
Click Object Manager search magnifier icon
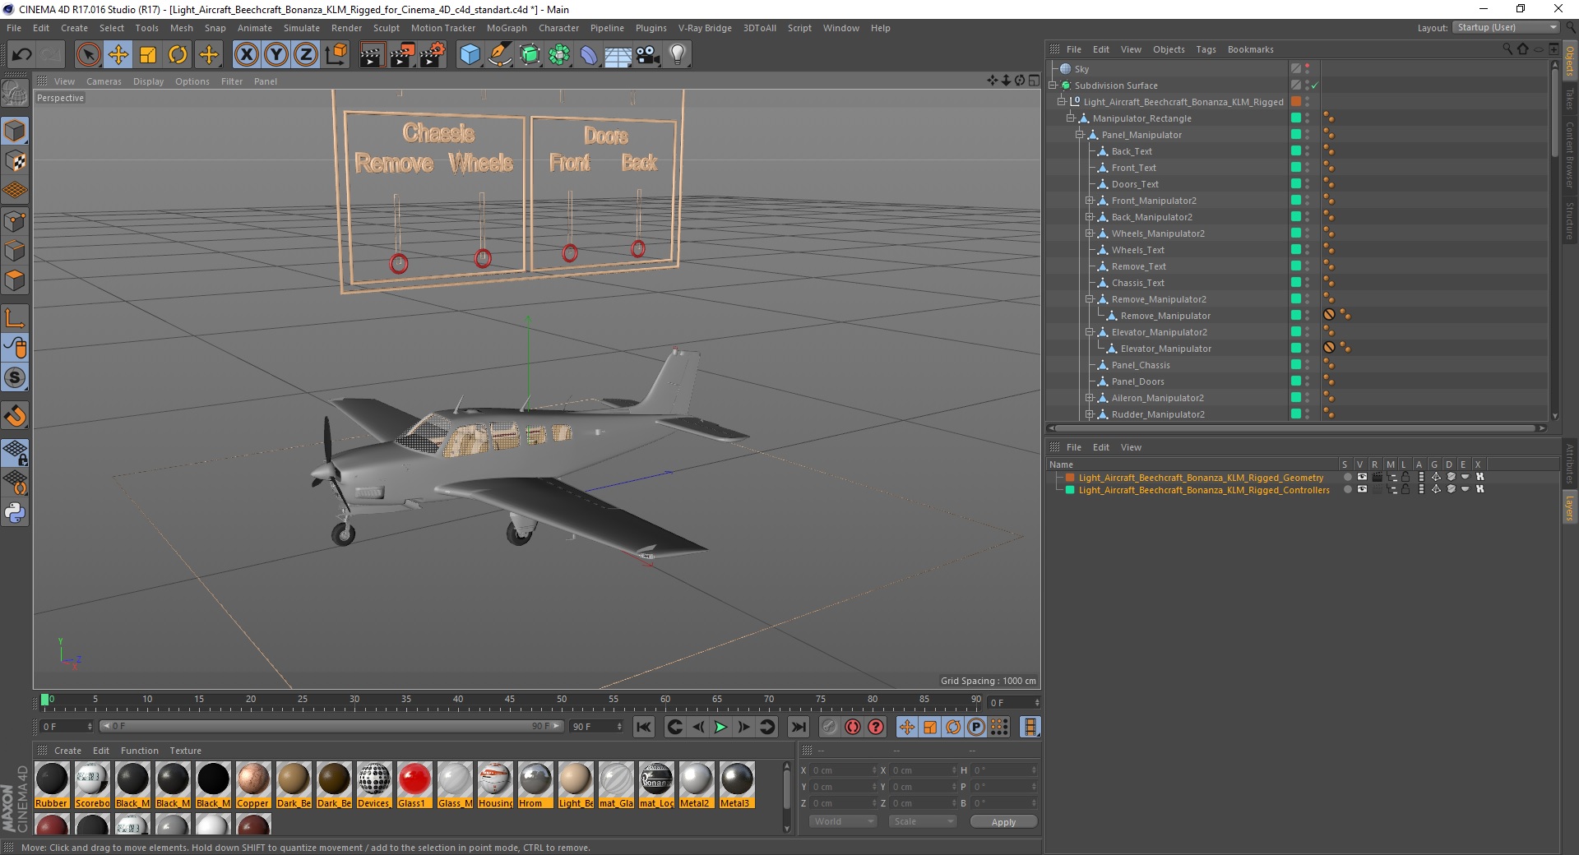pos(1507,49)
